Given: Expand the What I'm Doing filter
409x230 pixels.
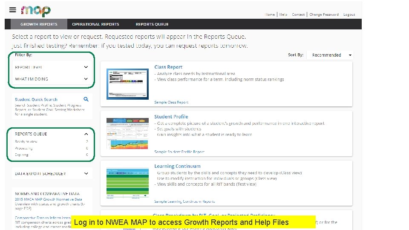Looking at the screenshot, I should click(x=52, y=79).
